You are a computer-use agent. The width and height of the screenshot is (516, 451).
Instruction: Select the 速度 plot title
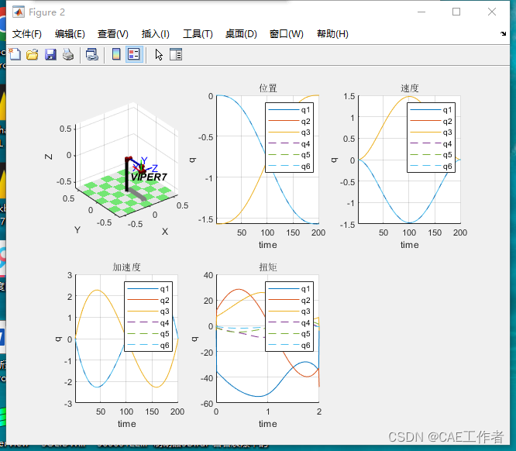(409, 88)
